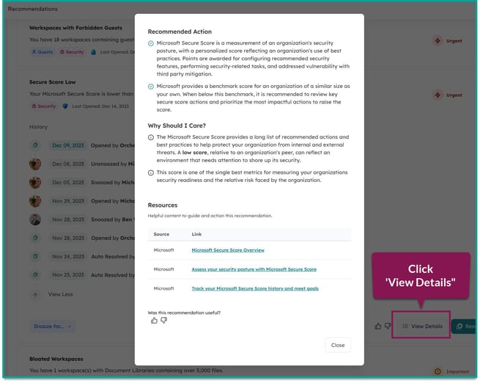Click the green Resolve button
This screenshot has height=383, width=480.
[x=464, y=326]
